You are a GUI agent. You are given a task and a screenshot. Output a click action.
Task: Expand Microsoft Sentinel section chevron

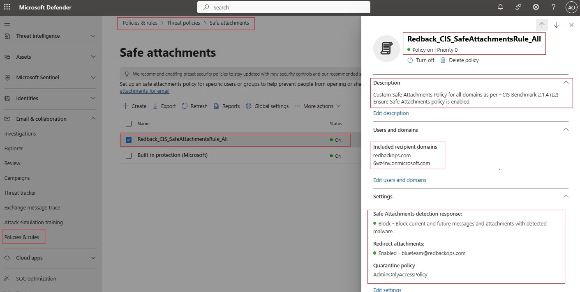pyautogui.click(x=93, y=78)
